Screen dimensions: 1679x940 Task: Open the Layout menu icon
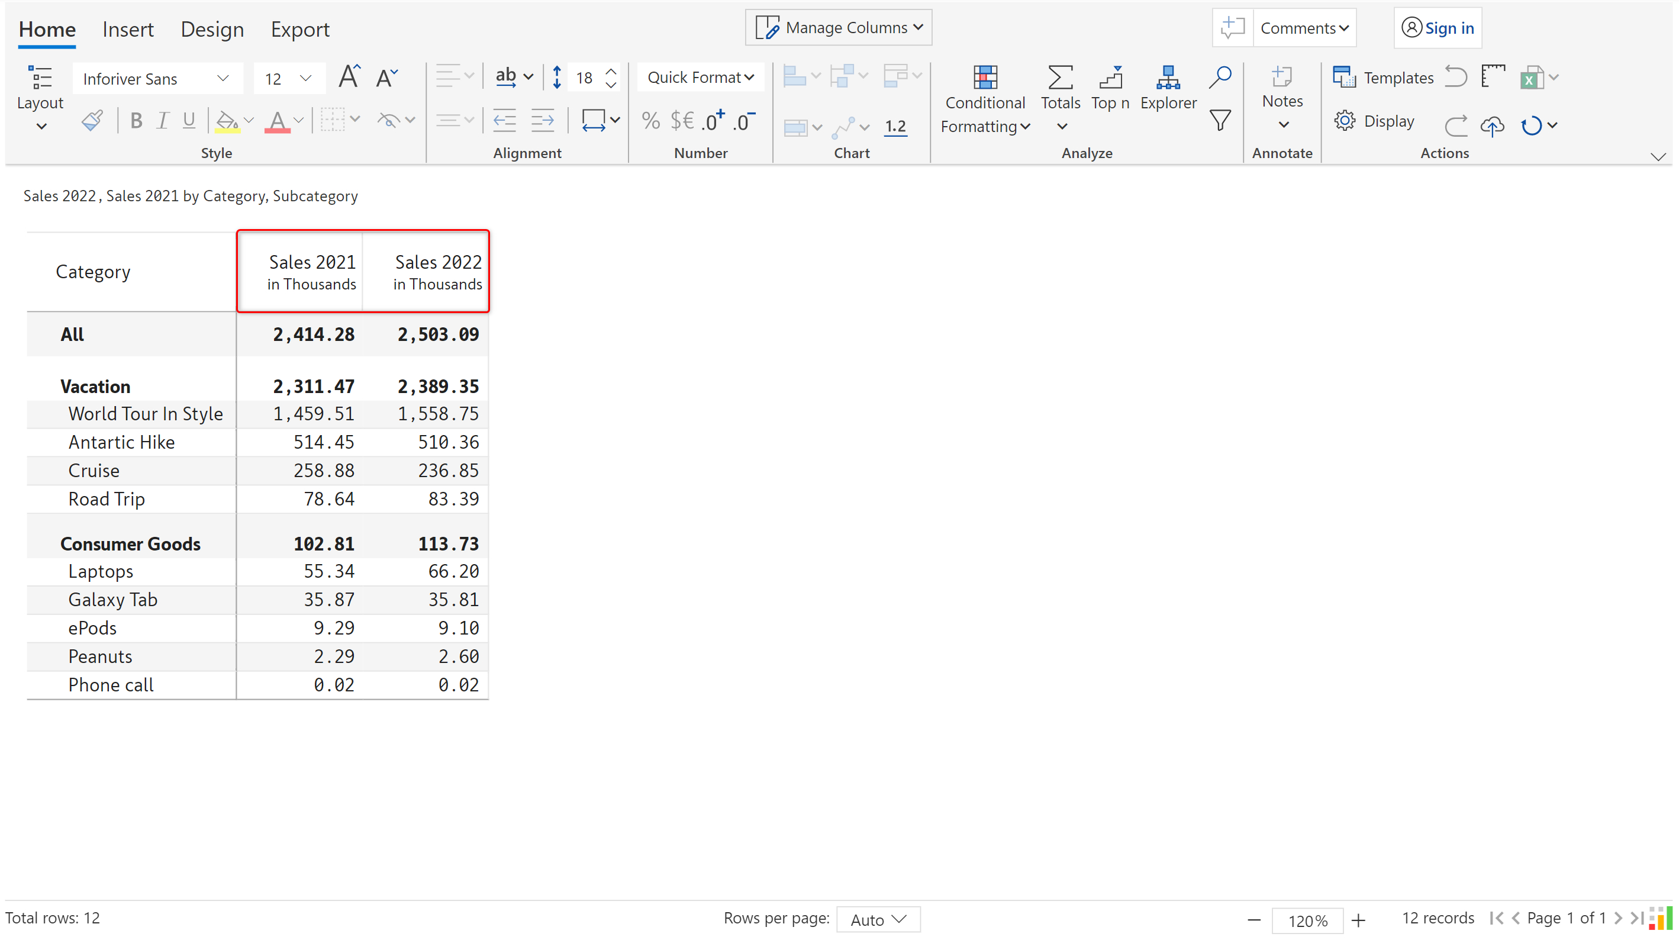click(40, 77)
